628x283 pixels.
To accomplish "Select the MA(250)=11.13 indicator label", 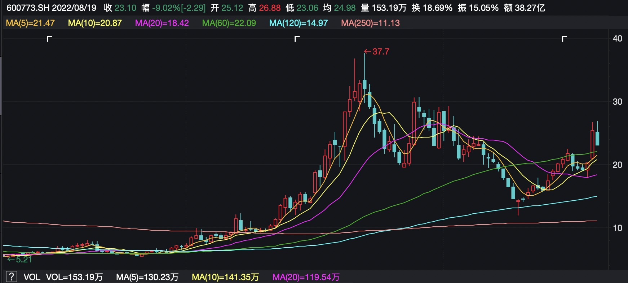I will (x=370, y=23).
